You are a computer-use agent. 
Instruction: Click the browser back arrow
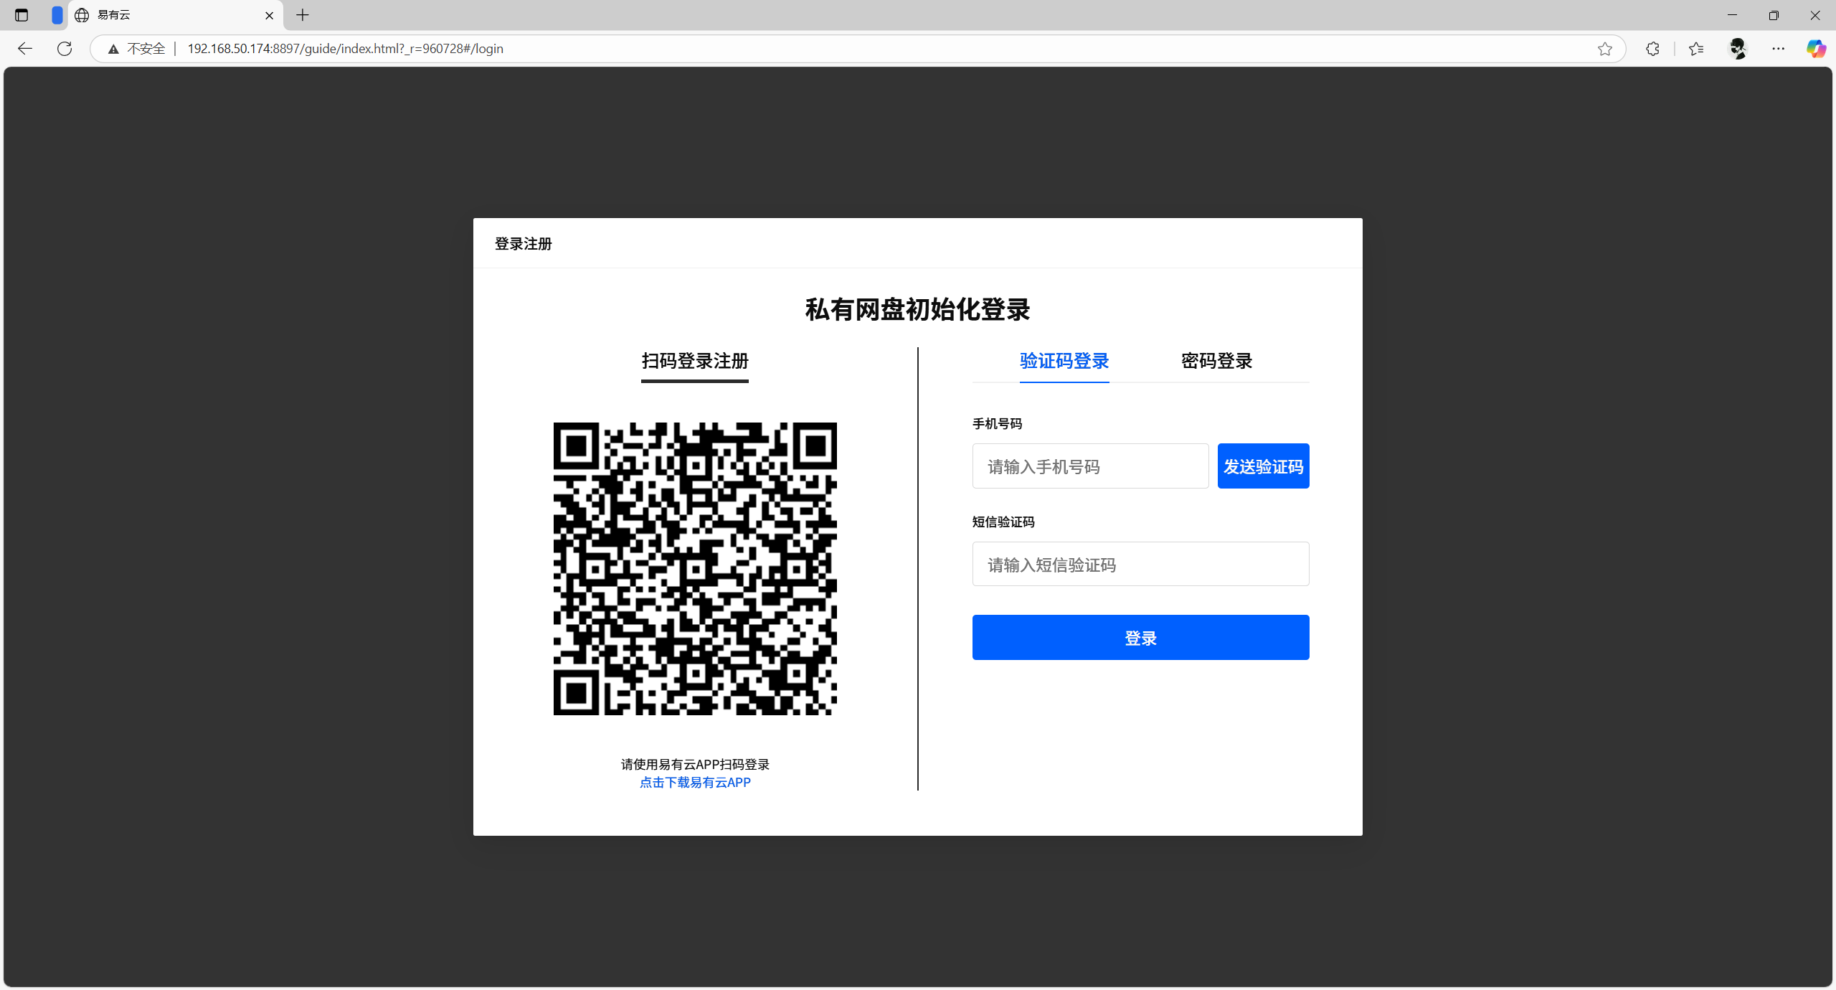(25, 48)
